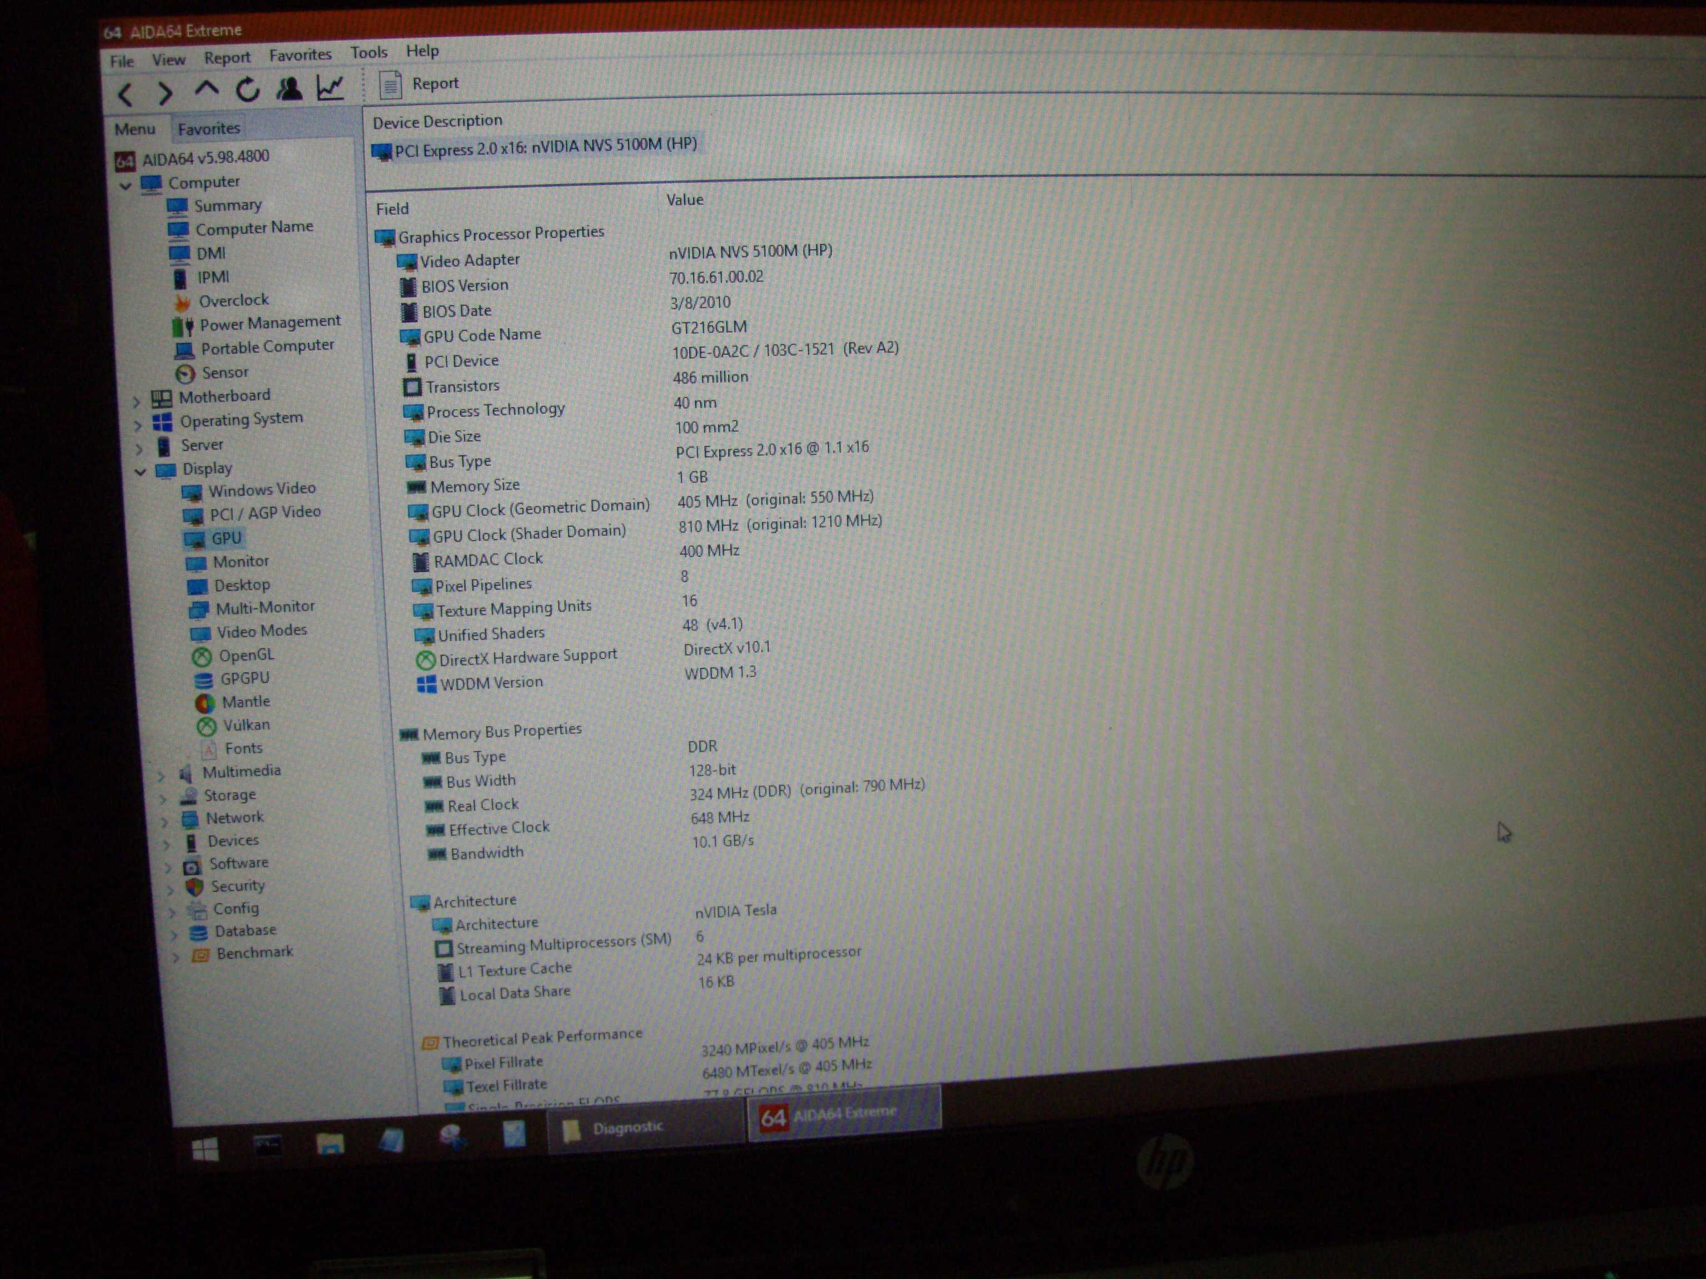The width and height of the screenshot is (1706, 1279).
Task: Select PCI / AGP Video item
Action: [252, 513]
